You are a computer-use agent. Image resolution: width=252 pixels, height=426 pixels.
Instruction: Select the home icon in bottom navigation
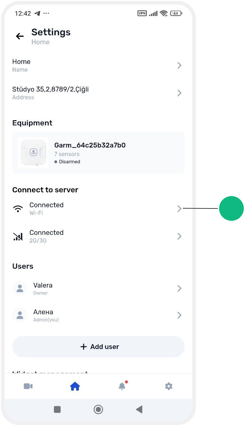(75, 386)
